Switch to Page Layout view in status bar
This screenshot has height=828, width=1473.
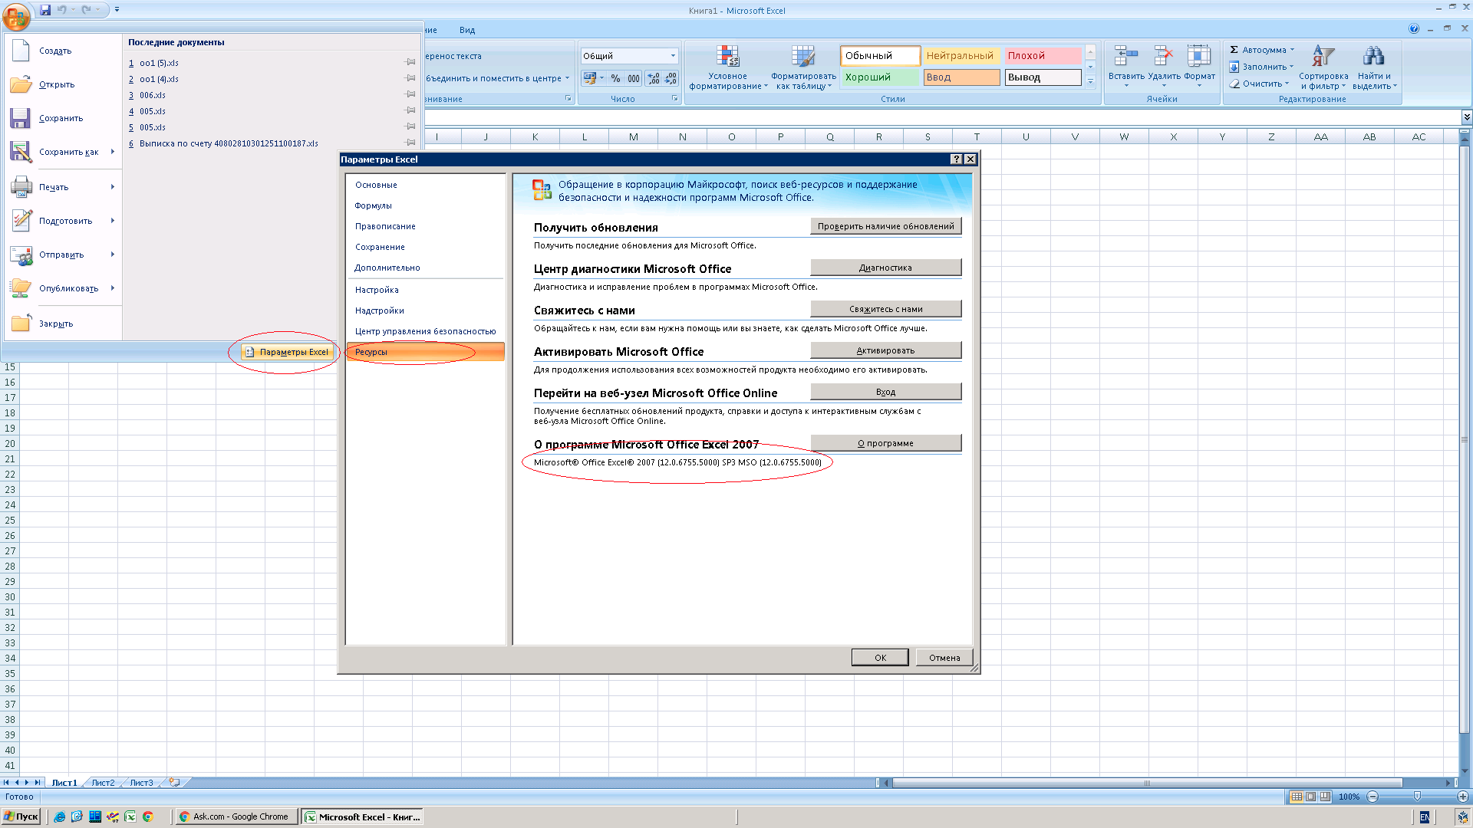(1311, 797)
